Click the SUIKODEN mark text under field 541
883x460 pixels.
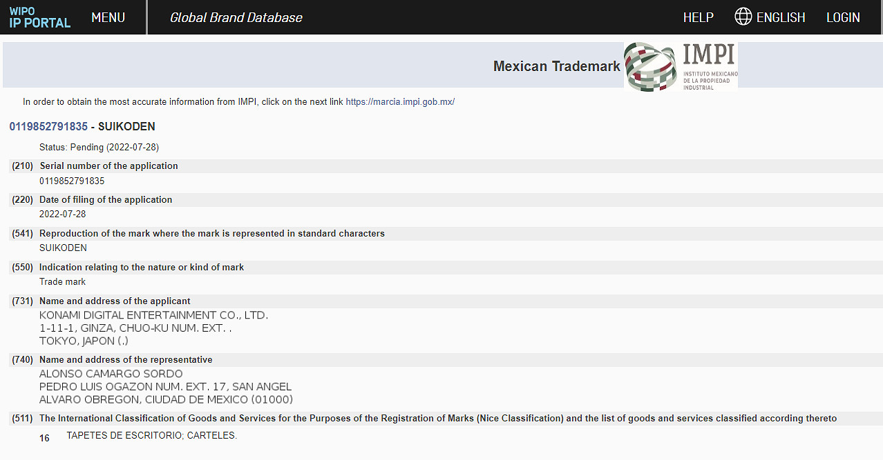click(63, 248)
